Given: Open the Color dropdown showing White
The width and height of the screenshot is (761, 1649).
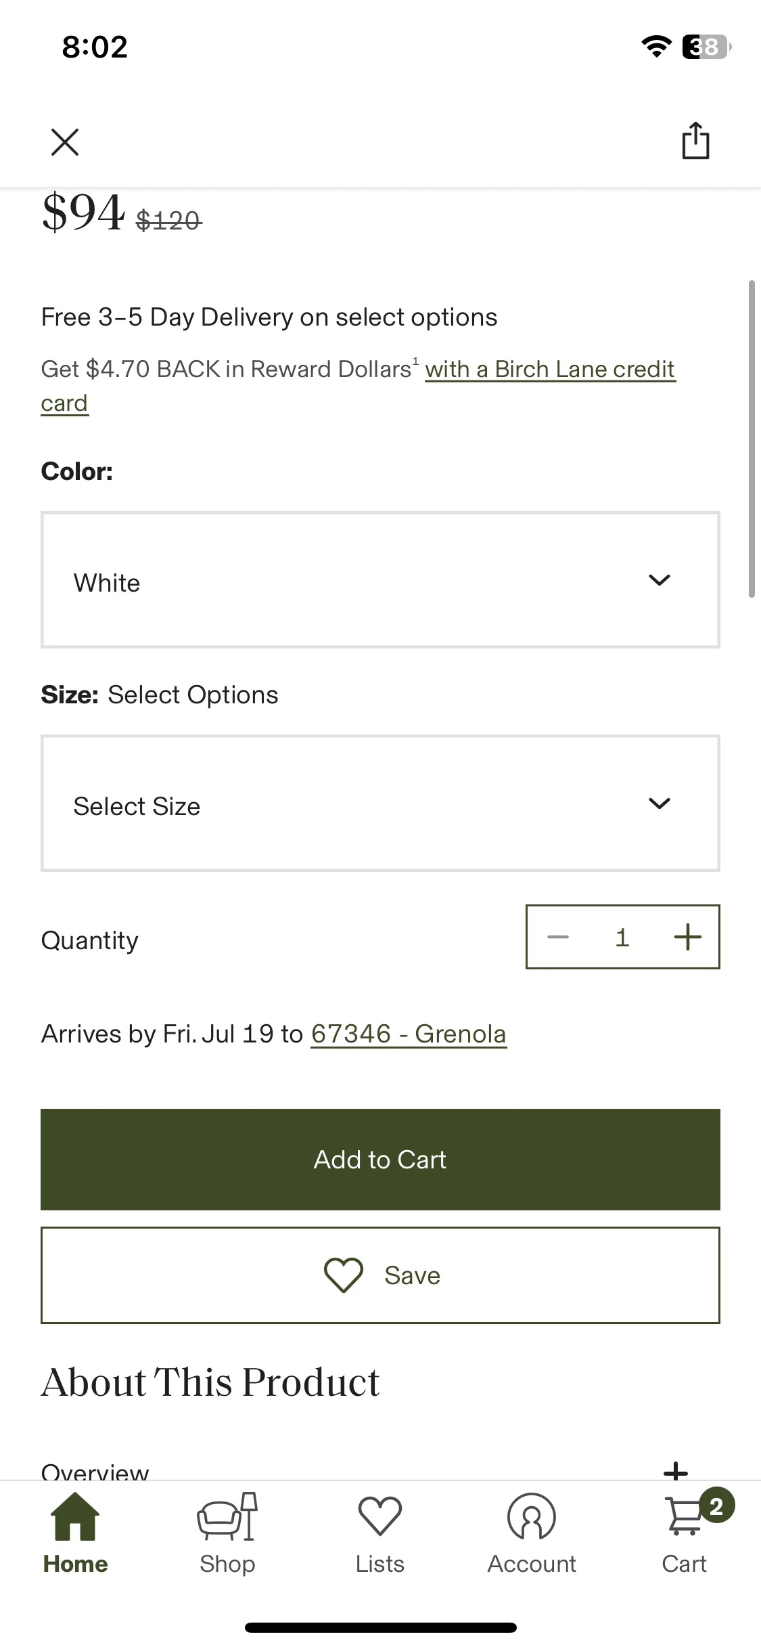Looking at the screenshot, I should click(380, 580).
